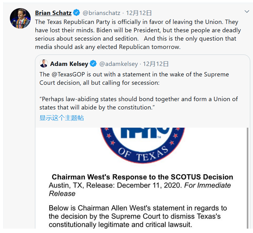This screenshot has width=253, height=233.
Task: Open Adam Kelsey's name in quoted tweet
Action: click(69, 64)
